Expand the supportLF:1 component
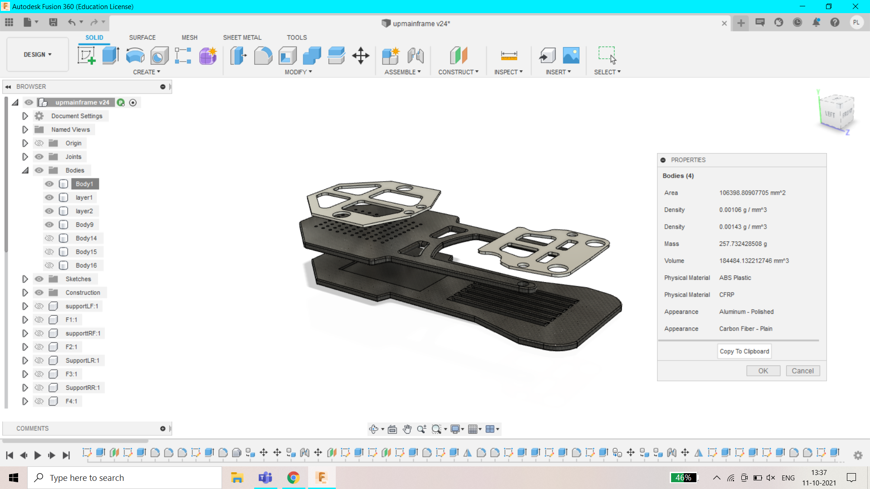Screen dimensions: 870x489 (x=25, y=306)
